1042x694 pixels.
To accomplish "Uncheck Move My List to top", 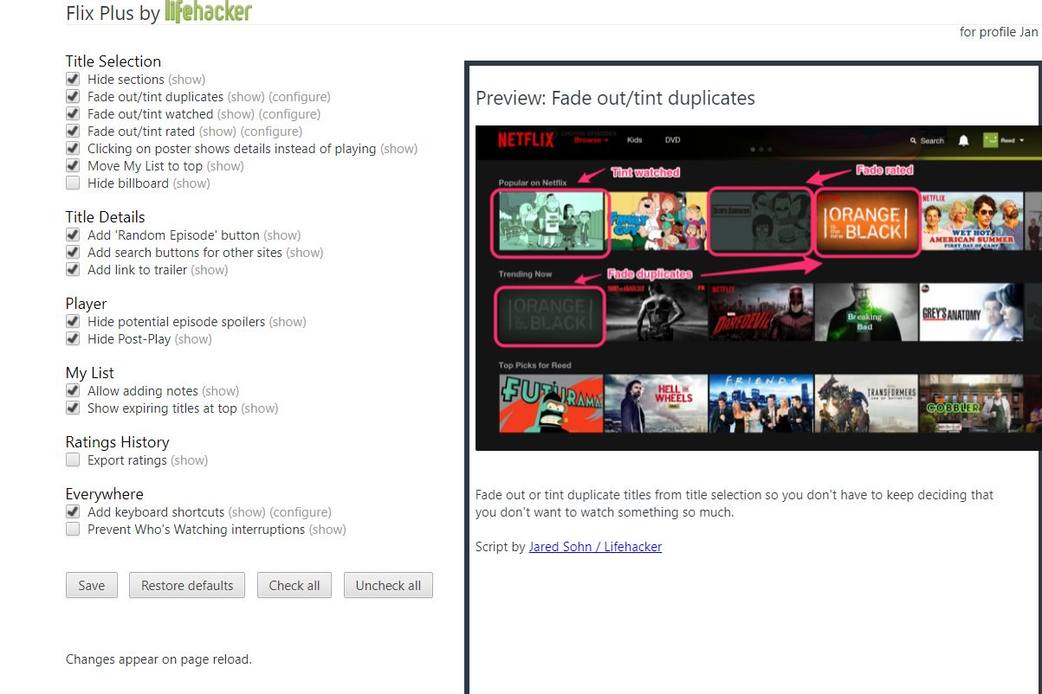I will (73, 165).
